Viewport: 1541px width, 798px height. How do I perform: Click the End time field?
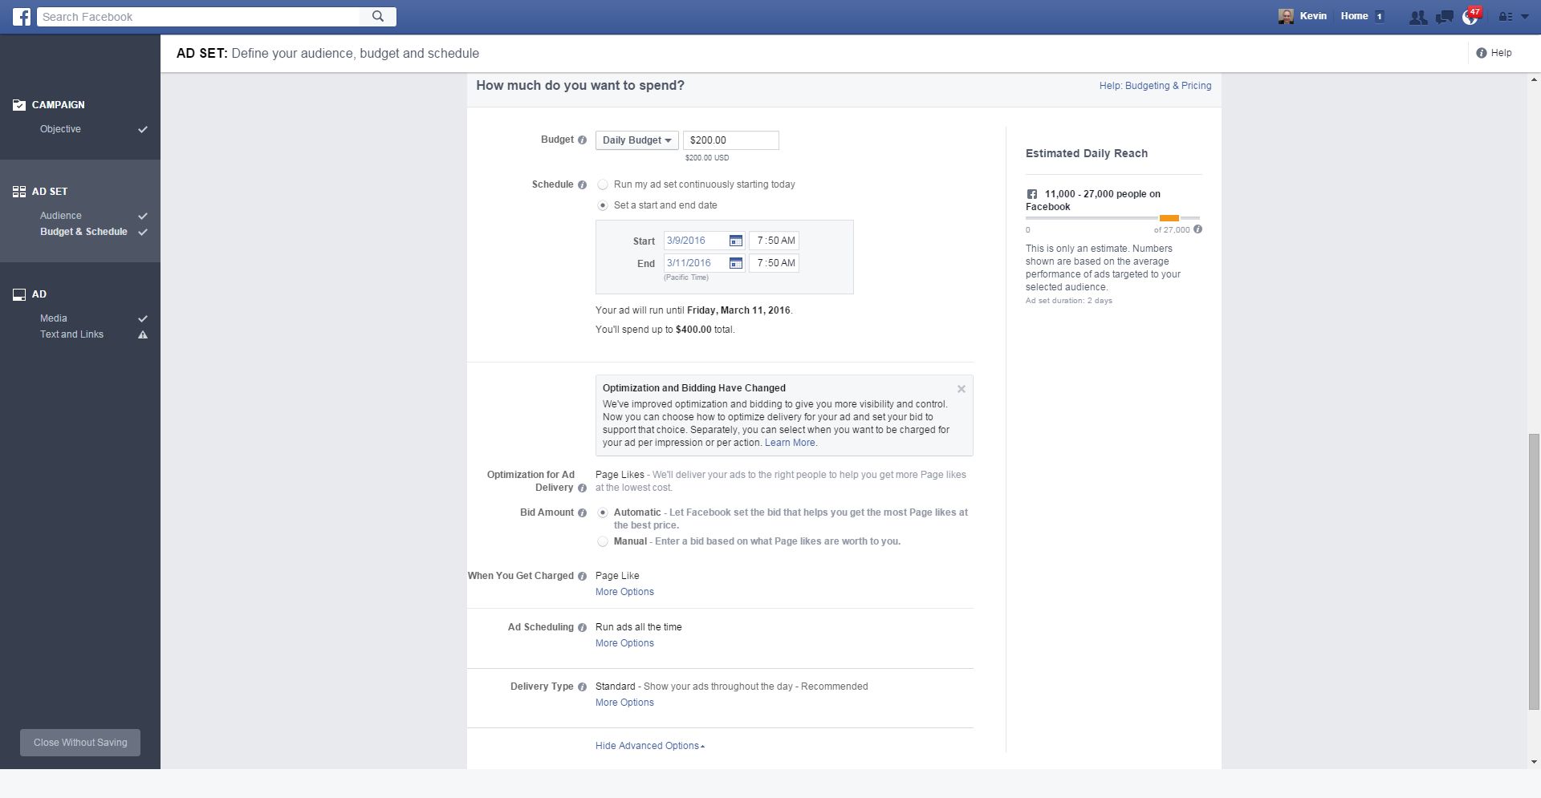(774, 263)
